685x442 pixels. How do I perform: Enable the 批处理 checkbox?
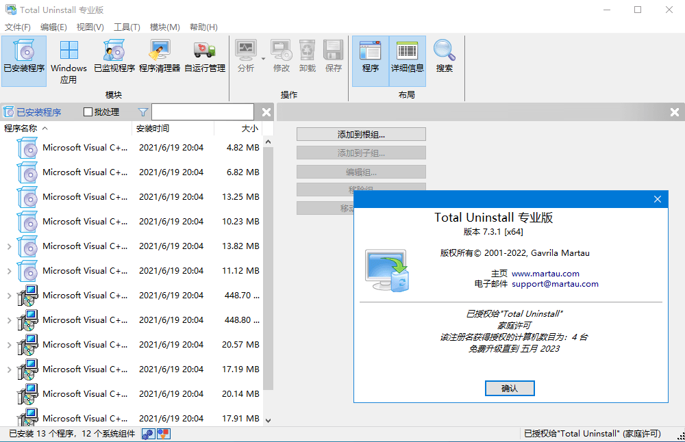coord(86,112)
